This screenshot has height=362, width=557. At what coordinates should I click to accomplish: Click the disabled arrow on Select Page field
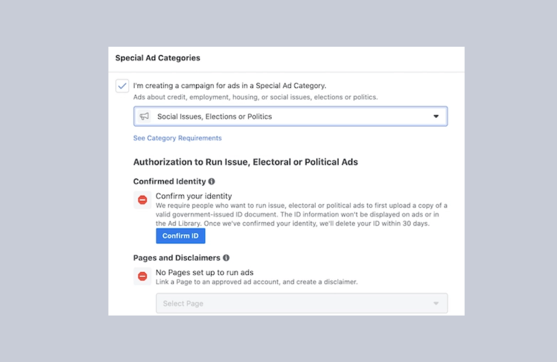pos(437,303)
